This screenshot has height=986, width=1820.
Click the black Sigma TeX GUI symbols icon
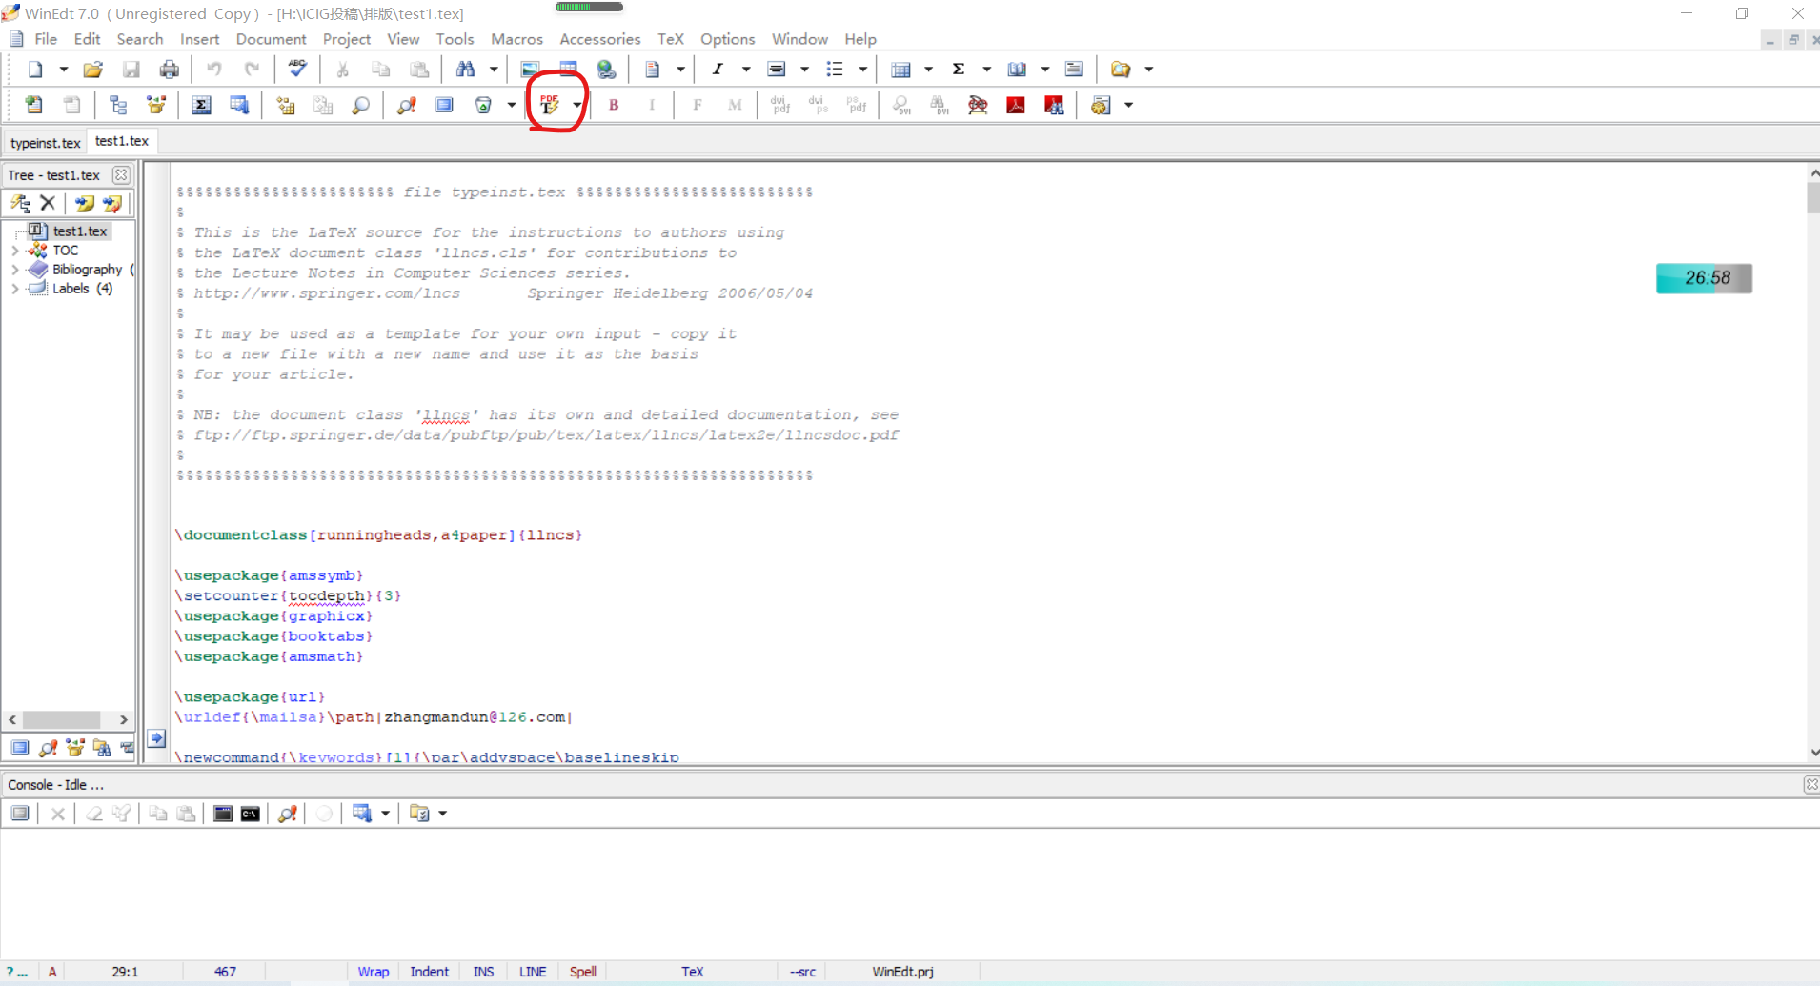pos(201,105)
